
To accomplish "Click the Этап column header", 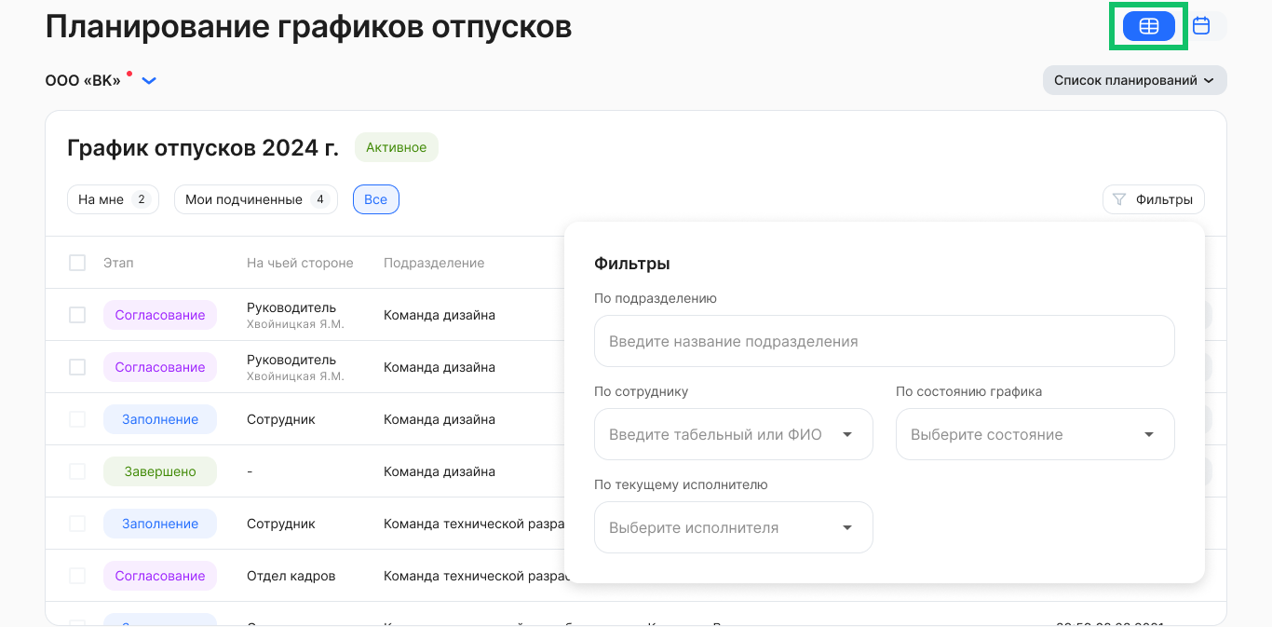I will 118,263.
